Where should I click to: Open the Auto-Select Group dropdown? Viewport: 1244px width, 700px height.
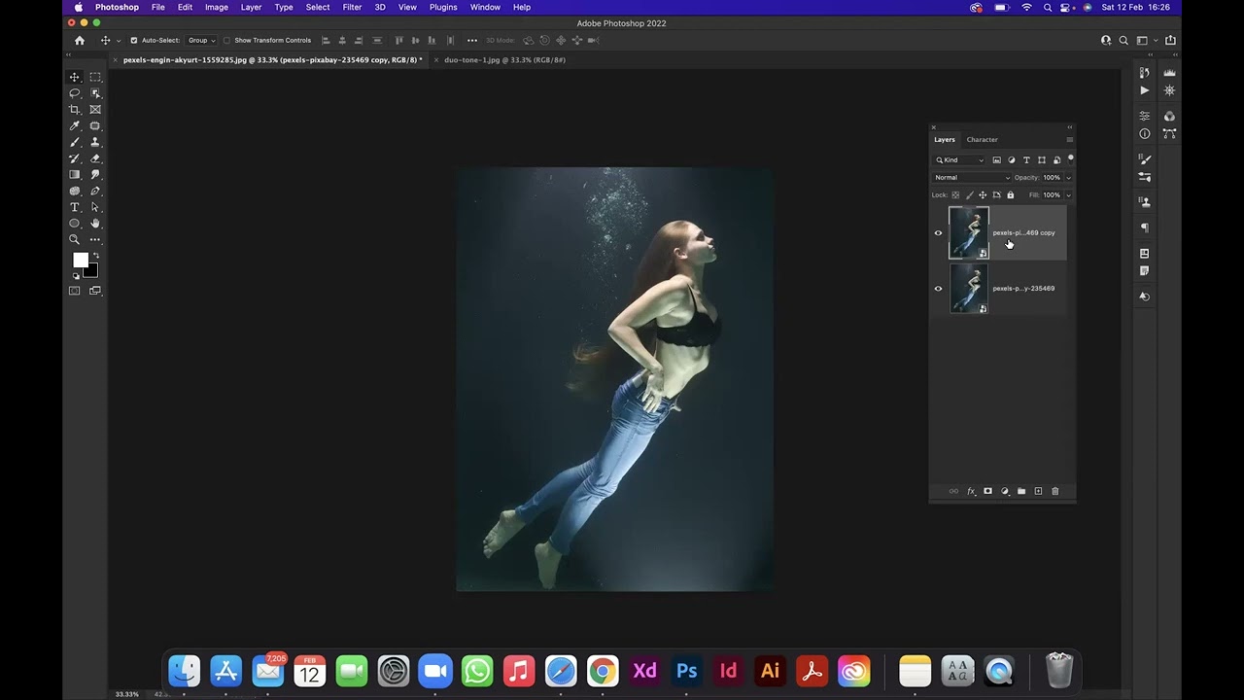200,40
